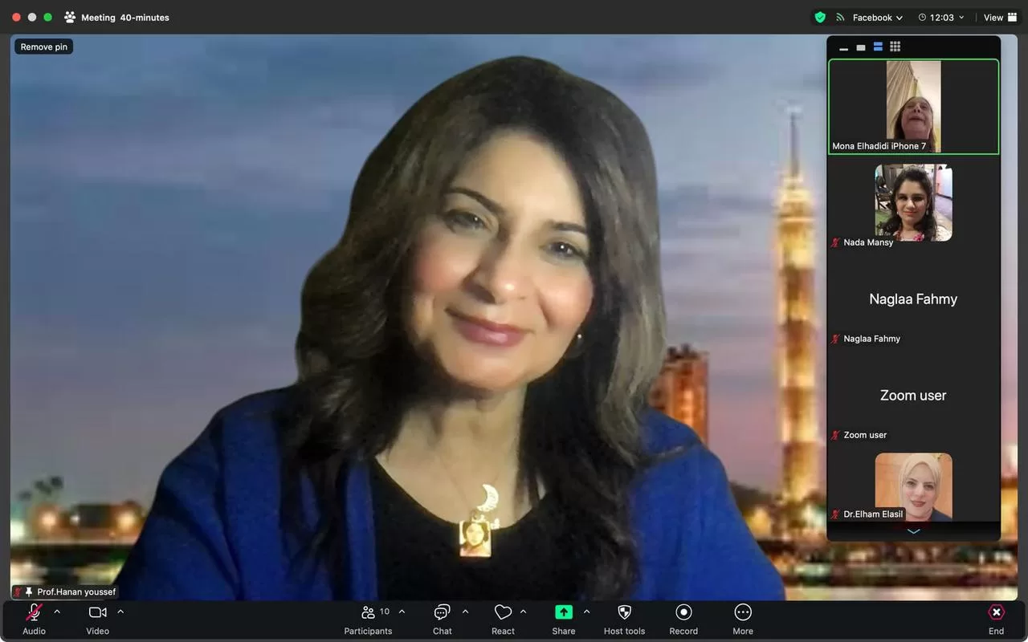This screenshot has height=642, width=1028.
Task: Expand the 12:03 meeting timer dropdown
Action: pos(941,18)
